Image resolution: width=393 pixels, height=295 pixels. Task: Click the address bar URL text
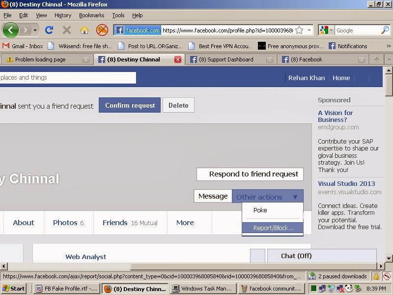pos(227,30)
